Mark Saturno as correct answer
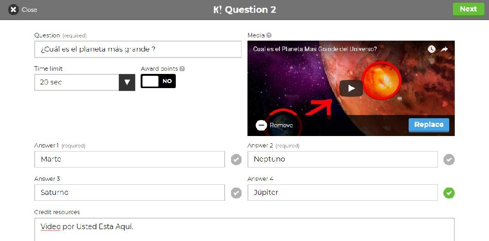The height and width of the screenshot is (241, 489). pos(236,193)
